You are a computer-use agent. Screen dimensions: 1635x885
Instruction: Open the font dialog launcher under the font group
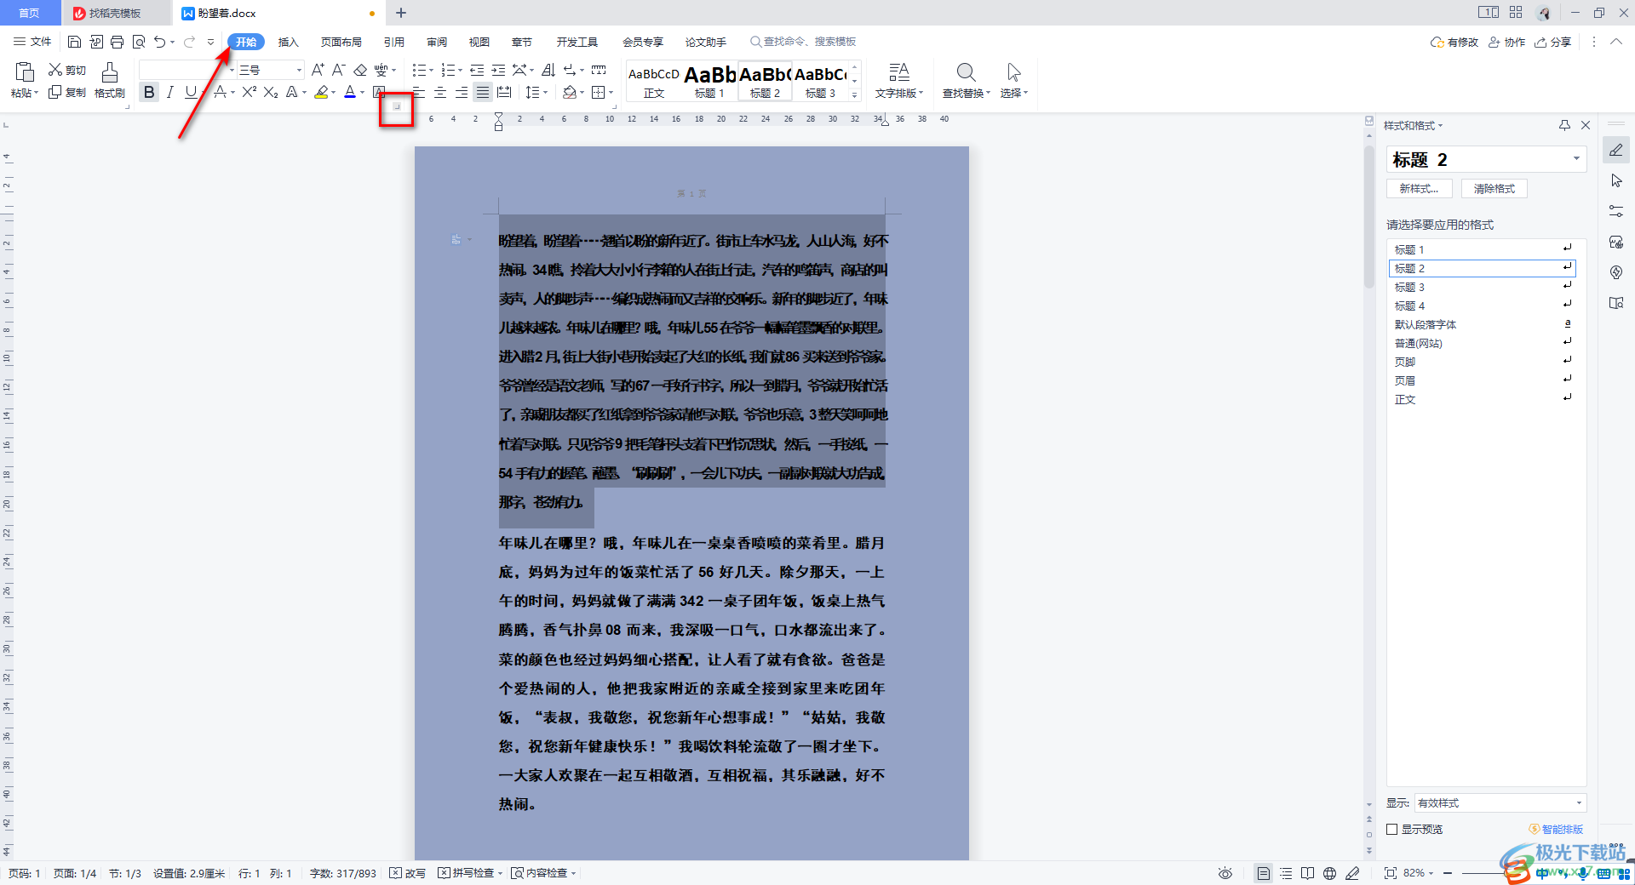(396, 106)
